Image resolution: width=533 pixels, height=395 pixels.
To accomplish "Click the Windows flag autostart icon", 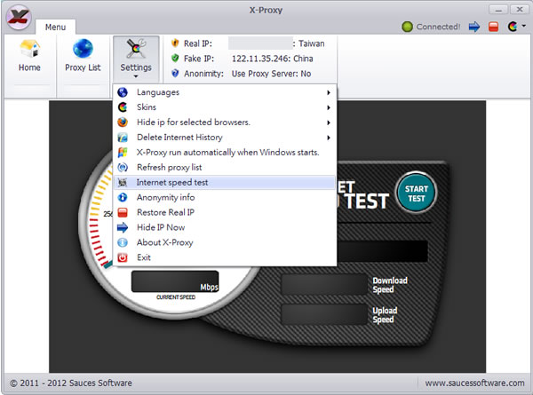I will [x=123, y=152].
